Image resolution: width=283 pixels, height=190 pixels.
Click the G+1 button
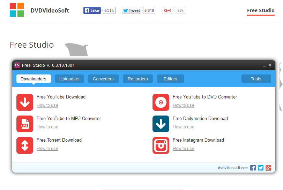click(167, 10)
